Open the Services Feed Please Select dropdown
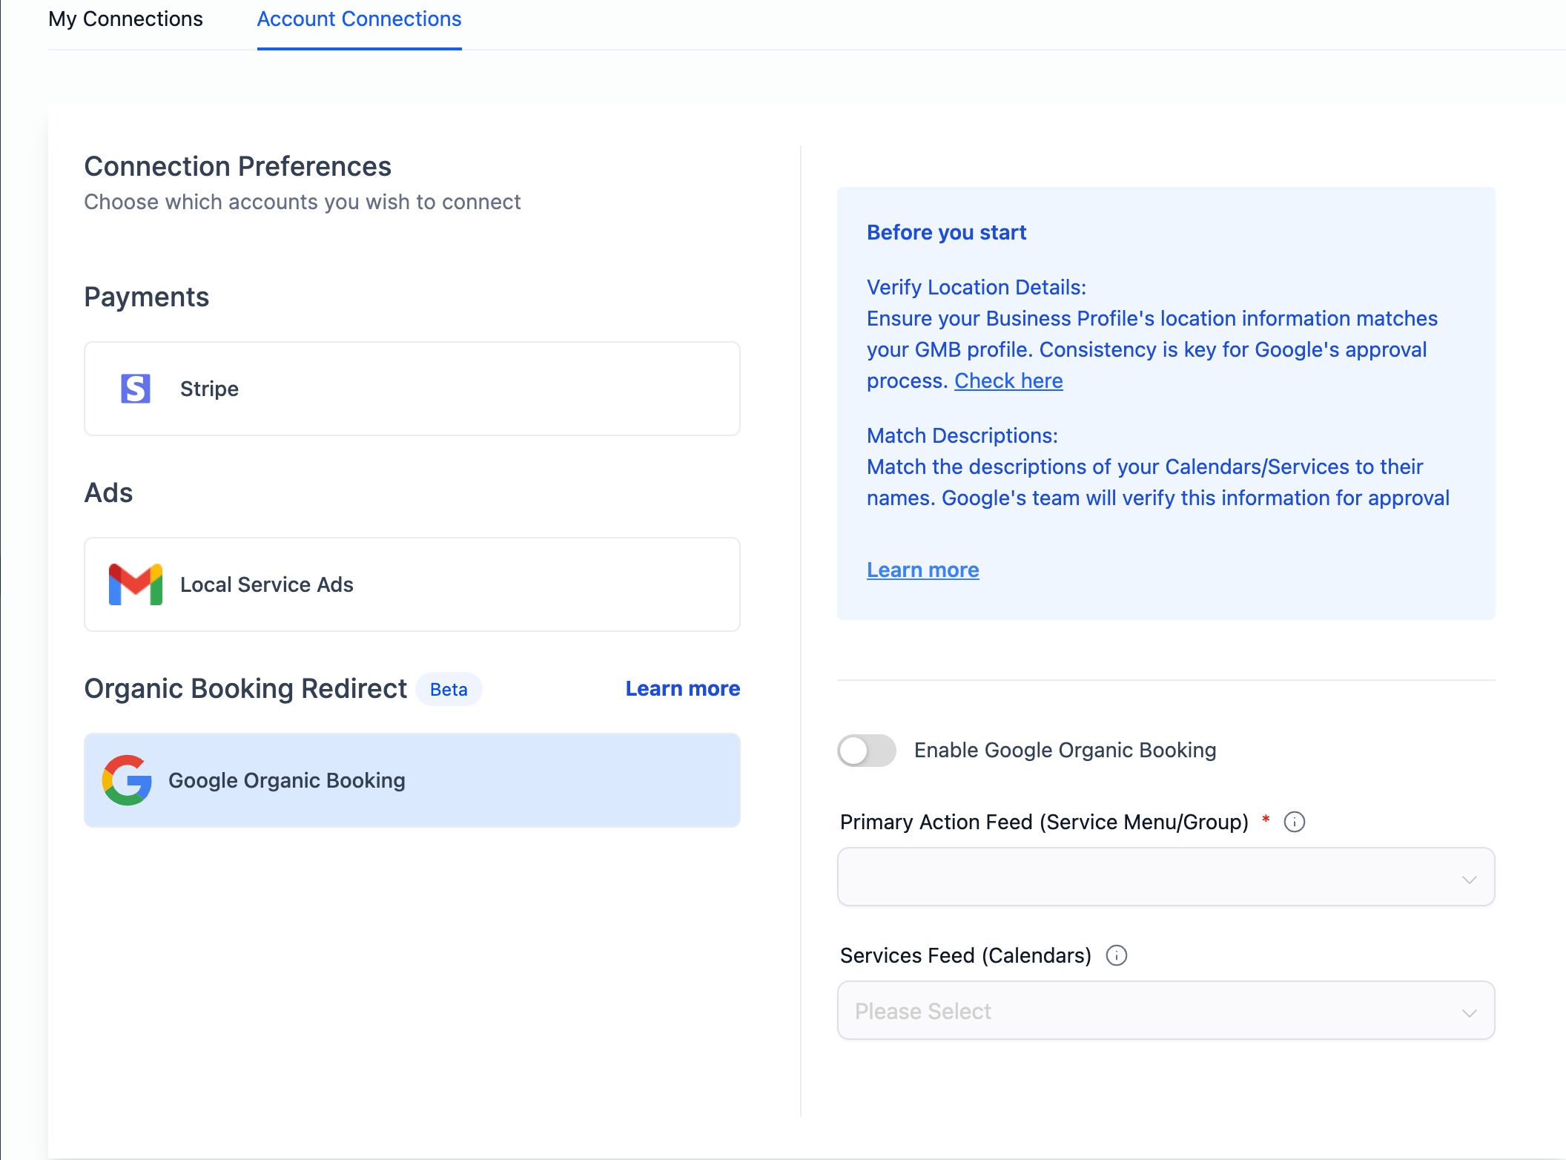Image resolution: width=1566 pixels, height=1160 pixels. point(1149,1011)
